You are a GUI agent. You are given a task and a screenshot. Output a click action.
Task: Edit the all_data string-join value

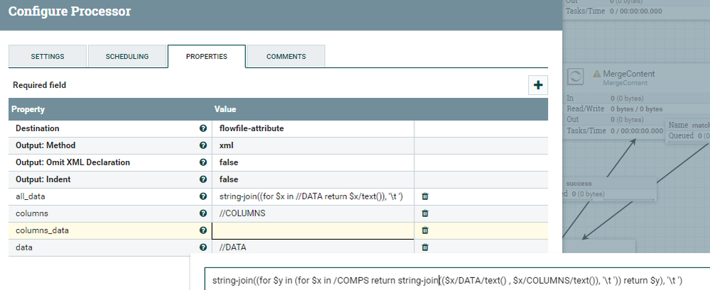click(x=313, y=196)
